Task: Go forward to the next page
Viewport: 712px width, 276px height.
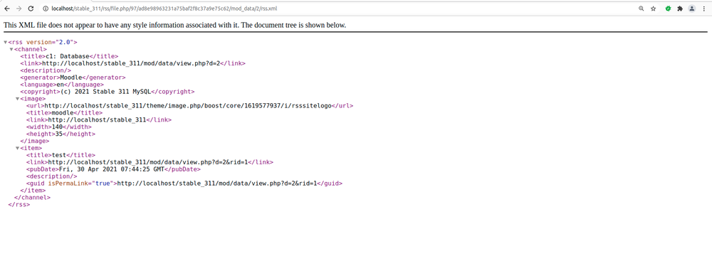Action: (19, 9)
